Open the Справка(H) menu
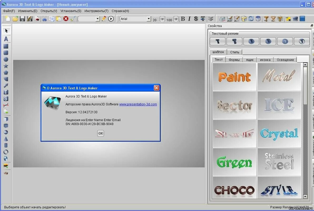314x211 pixels. pyautogui.click(x=120, y=11)
